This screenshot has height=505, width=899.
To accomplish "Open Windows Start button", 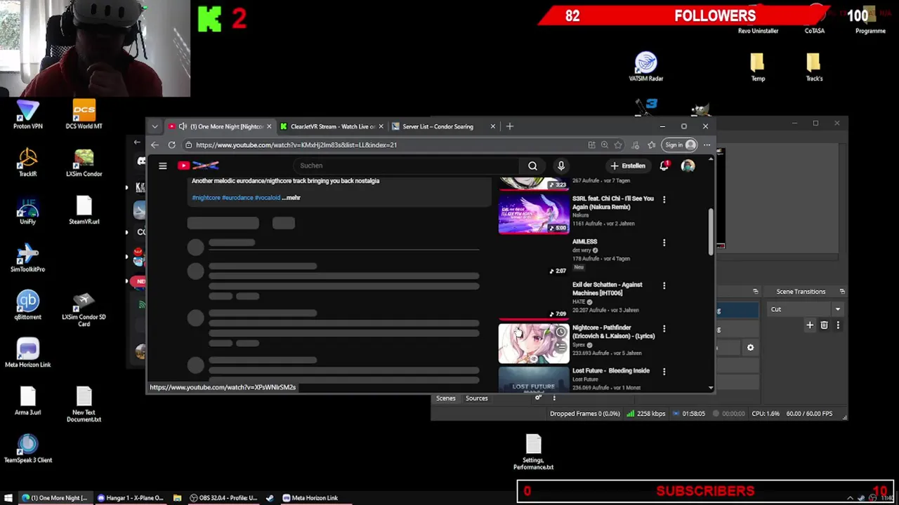I will (8, 498).
